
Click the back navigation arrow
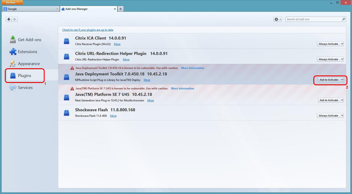tap(9, 19)
